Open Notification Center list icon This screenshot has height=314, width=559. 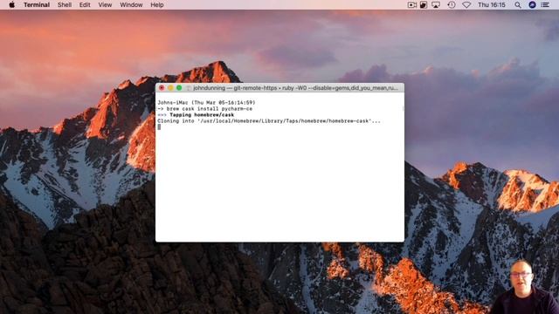(x=545, y=4)
